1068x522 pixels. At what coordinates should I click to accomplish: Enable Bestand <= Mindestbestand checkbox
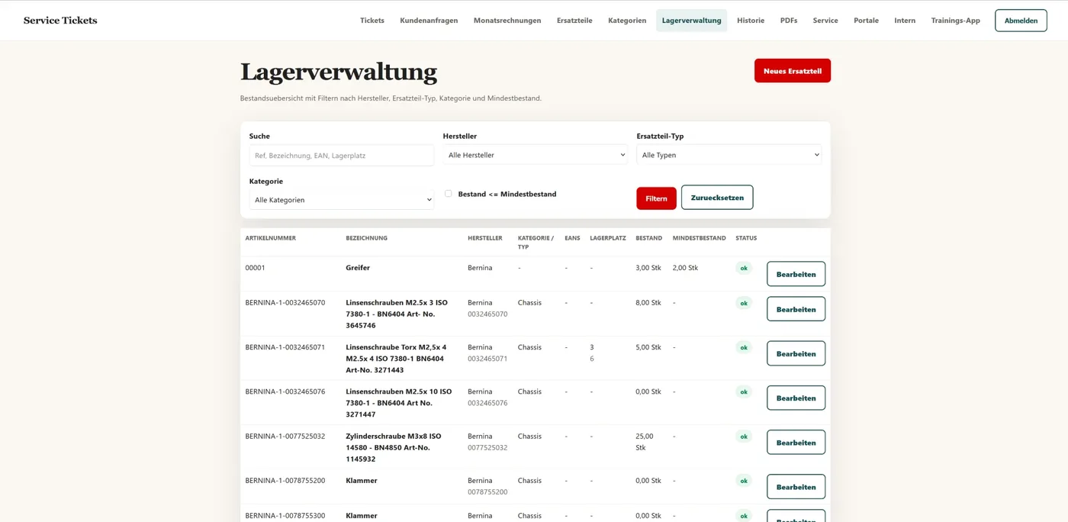coord(449,194)
